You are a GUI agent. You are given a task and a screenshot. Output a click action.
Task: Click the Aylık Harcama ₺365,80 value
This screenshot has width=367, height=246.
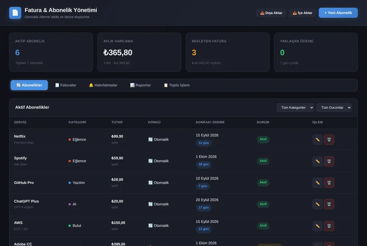tap(118, 52)
